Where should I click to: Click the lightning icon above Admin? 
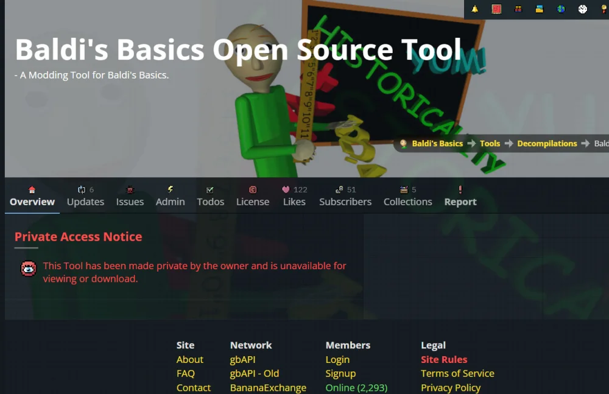pyautogui.click(x=170, y=189)
